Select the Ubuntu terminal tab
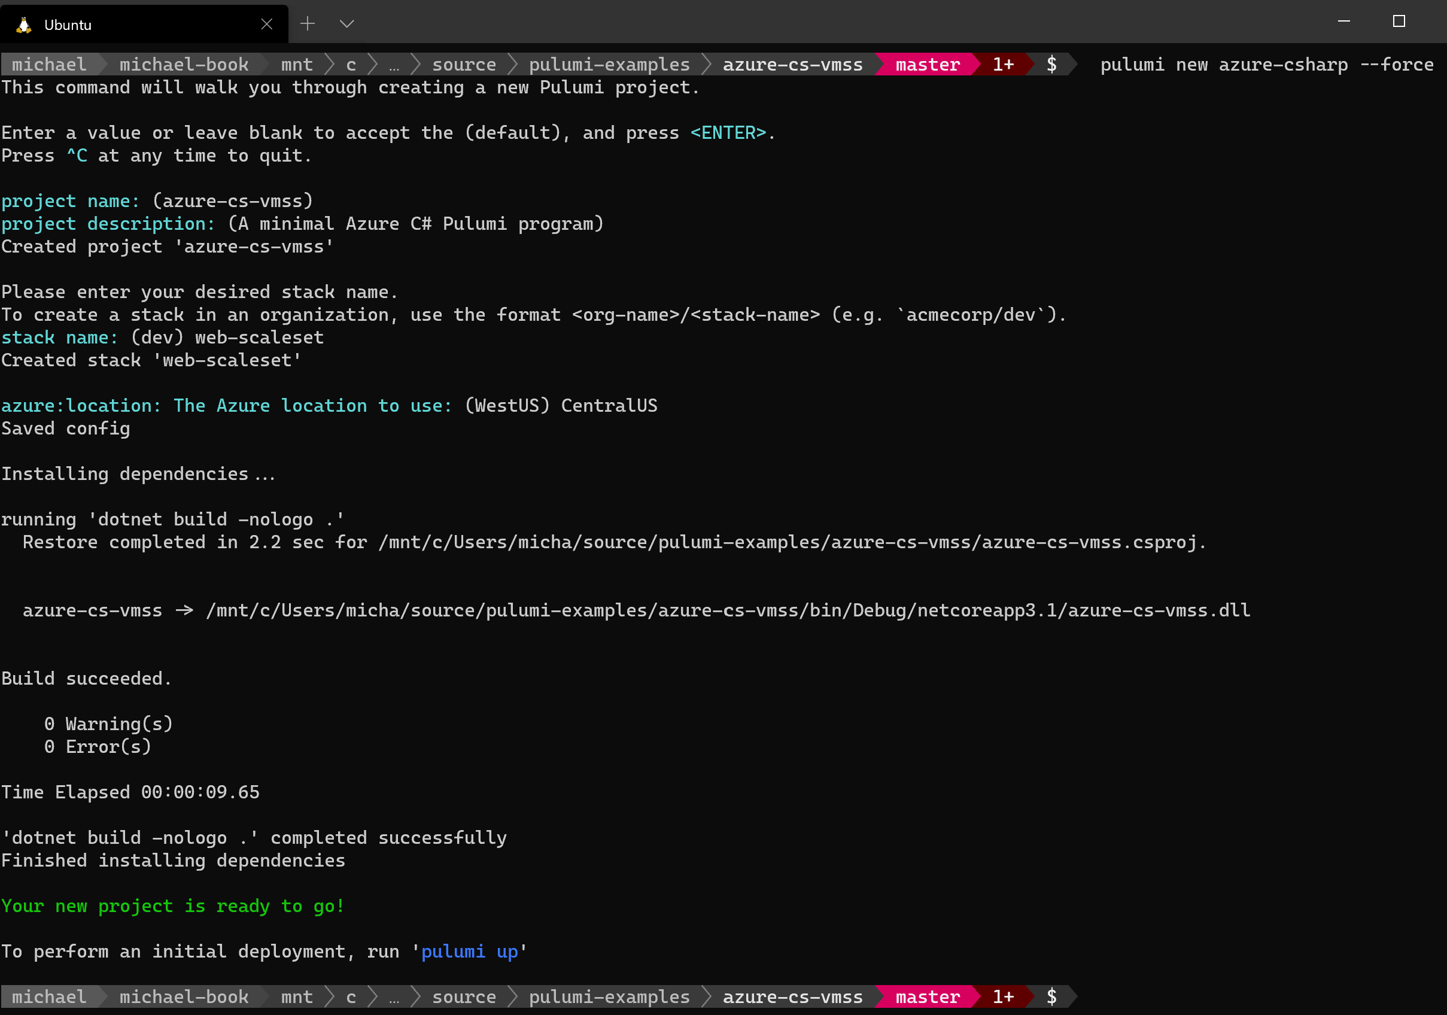 pyautogui.click(x=144, y=25)
